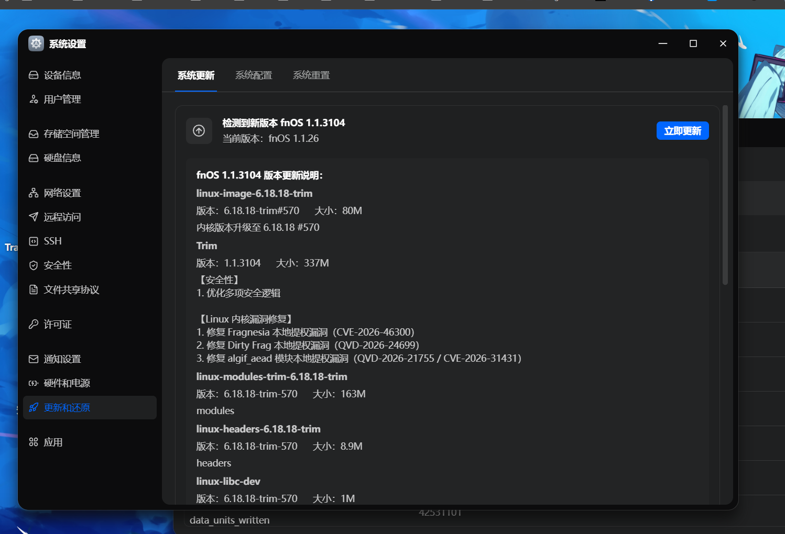
Task: Click the 立即更新 button
Action: pyautogui.click(x=683, y=131)
